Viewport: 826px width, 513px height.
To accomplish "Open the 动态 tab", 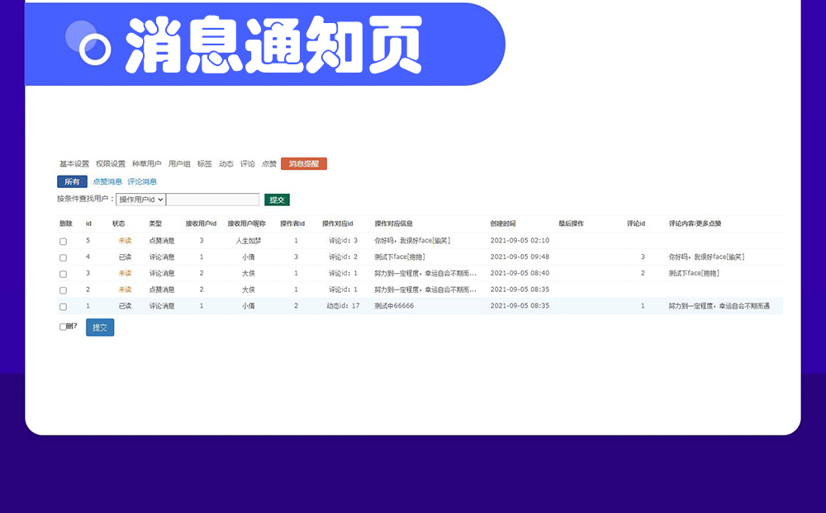I will (x=225, y=164).
